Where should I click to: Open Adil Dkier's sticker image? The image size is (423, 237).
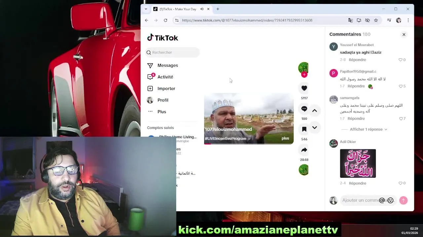click(358, 163)
